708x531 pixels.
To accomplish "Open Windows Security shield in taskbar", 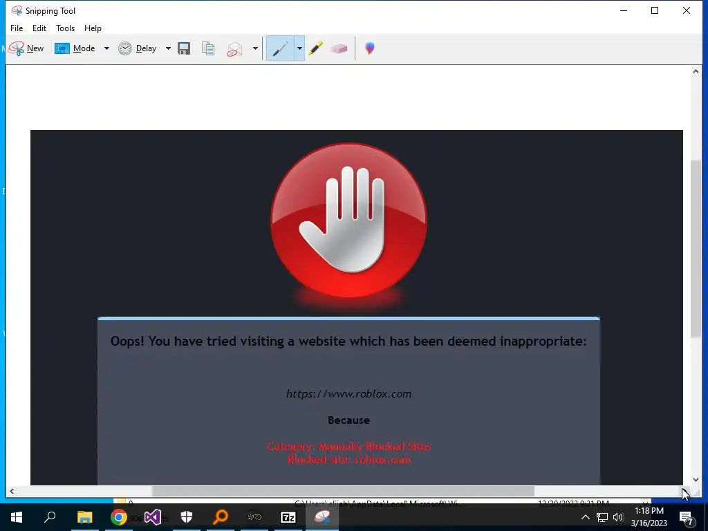I will [x=187, y=517].
